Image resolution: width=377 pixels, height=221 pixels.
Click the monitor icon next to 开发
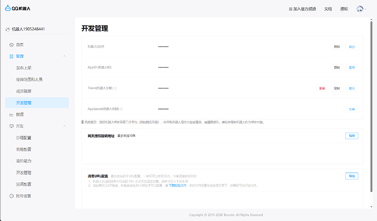pyautogui.click(x=11, y=126)
